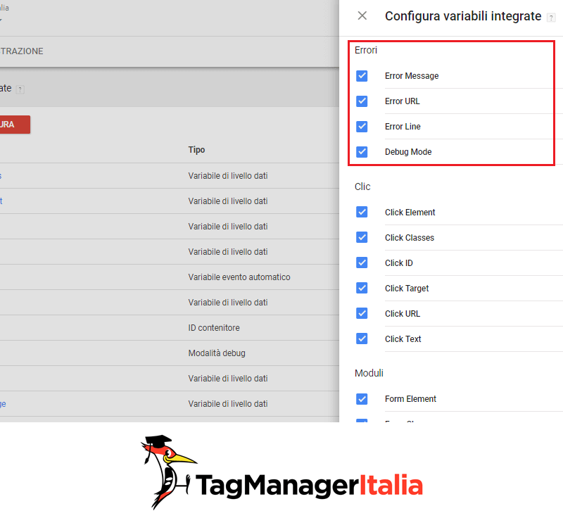Disable the Debug Mode checkbox
This screenshot has width=563, height=518.
(362, 152)
